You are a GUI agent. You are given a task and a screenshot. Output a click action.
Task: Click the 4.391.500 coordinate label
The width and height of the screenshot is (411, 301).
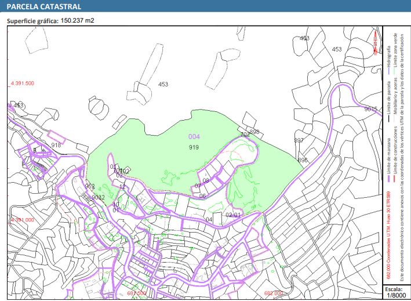coord(22,84)
